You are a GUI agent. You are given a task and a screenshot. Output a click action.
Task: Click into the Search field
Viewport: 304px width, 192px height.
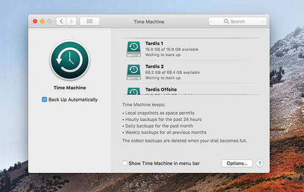[238, 21]
